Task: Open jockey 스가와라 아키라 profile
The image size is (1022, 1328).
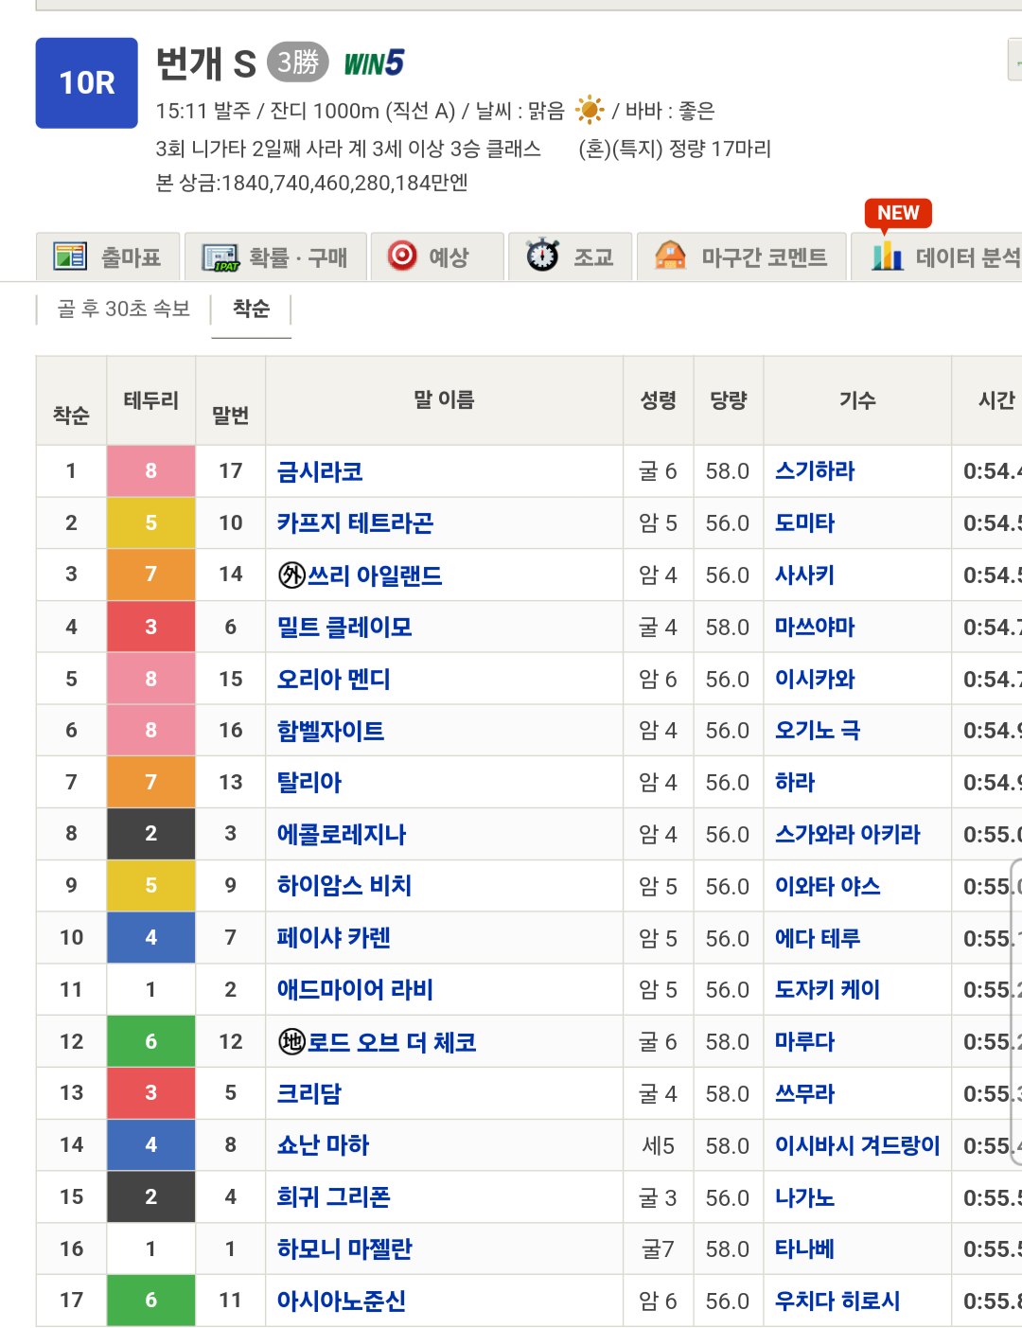Action: [x=847, y=834]
